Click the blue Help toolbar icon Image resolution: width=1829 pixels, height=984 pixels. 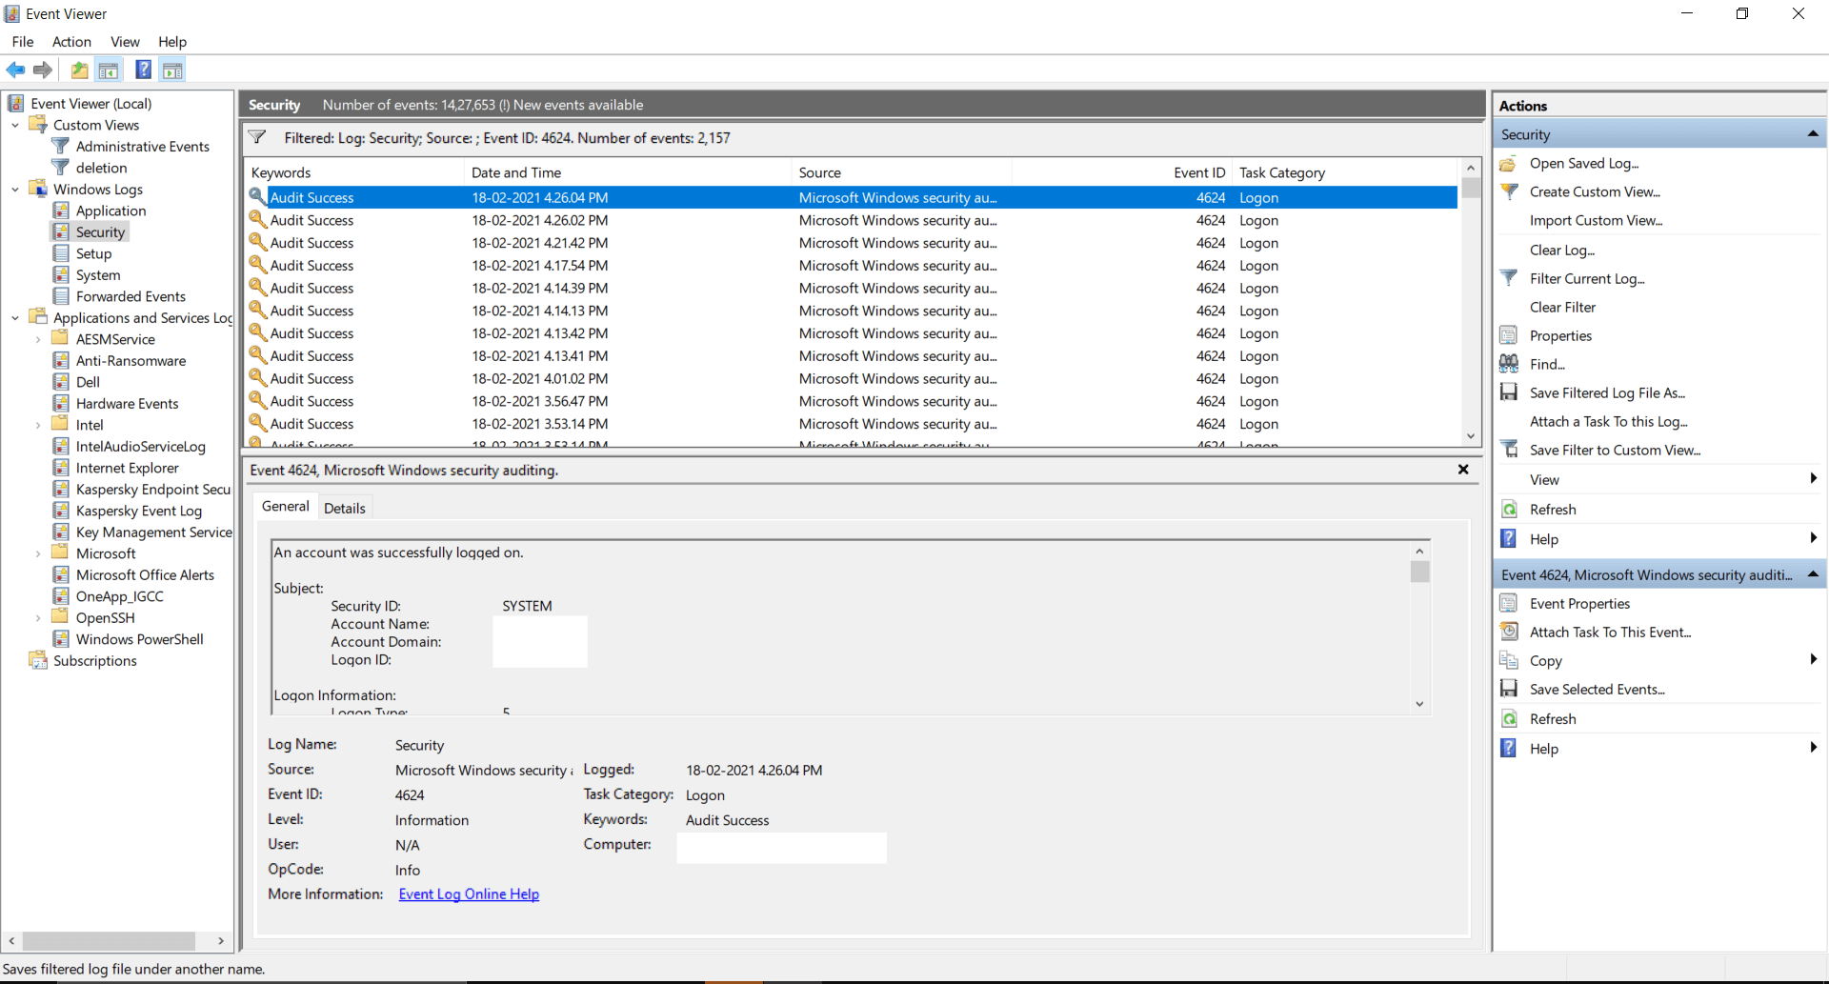[143, 70]
